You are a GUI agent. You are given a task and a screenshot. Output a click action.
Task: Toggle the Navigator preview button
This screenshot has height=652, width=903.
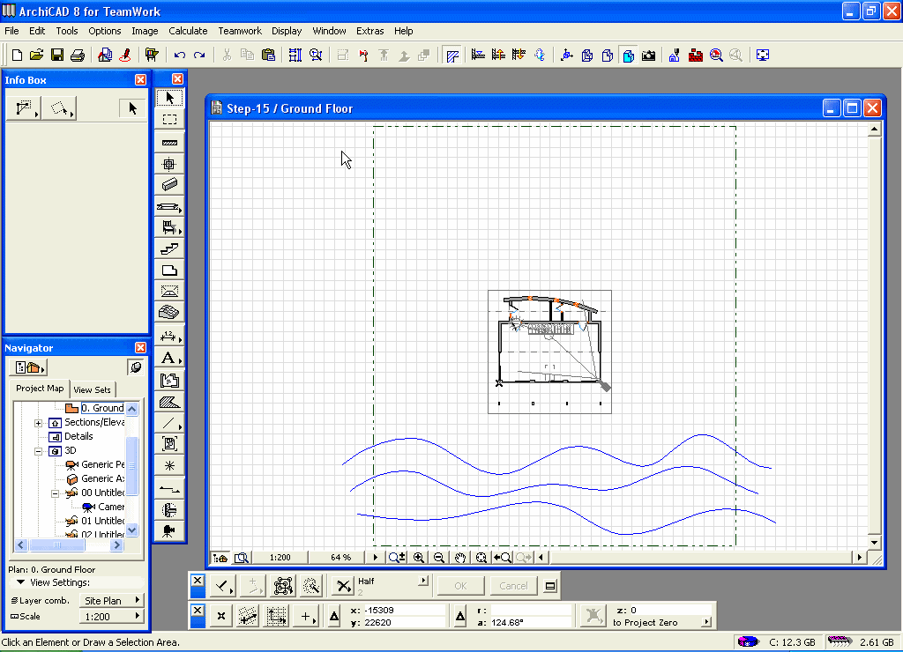pos(135,367)
